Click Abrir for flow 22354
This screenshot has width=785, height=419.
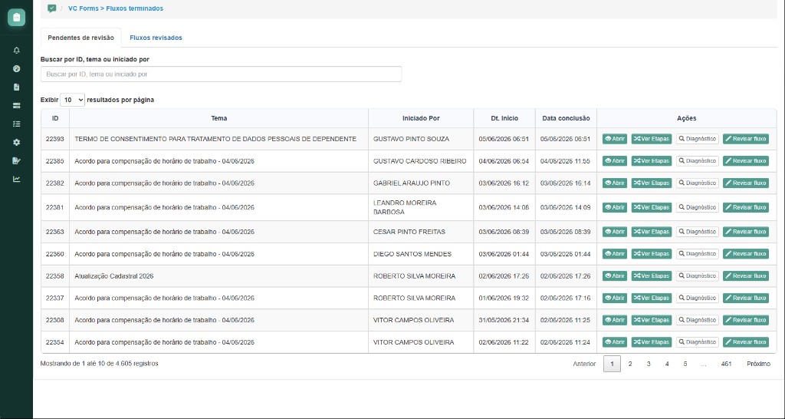[x=614, y=341]
